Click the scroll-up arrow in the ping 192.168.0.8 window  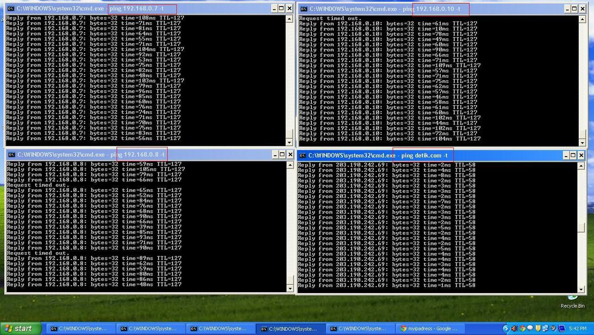click(290, 165)
